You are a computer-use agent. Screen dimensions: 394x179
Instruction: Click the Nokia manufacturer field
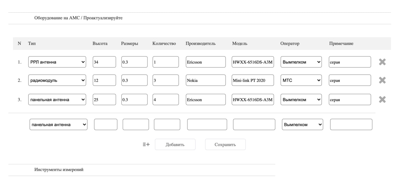coord(206,80)
